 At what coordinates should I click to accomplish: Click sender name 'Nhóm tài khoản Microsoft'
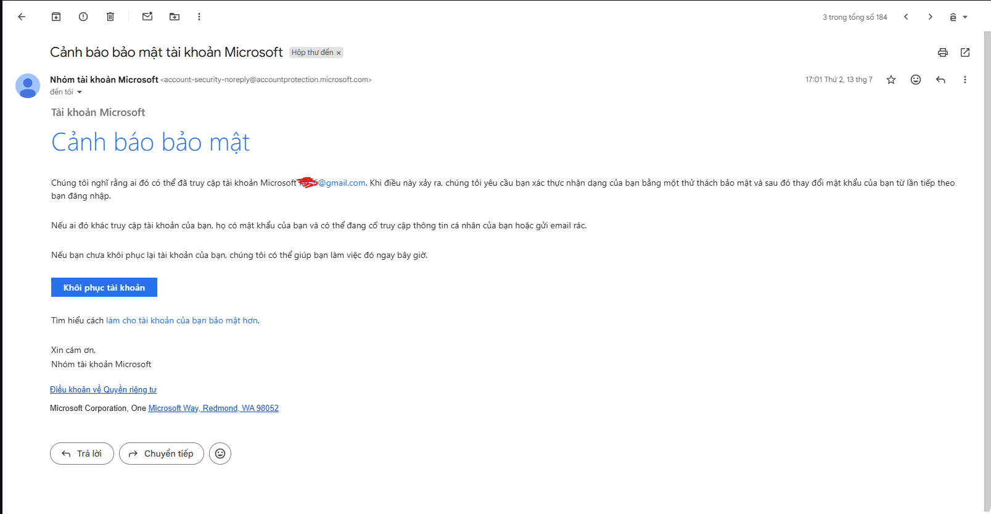(104, 80)
